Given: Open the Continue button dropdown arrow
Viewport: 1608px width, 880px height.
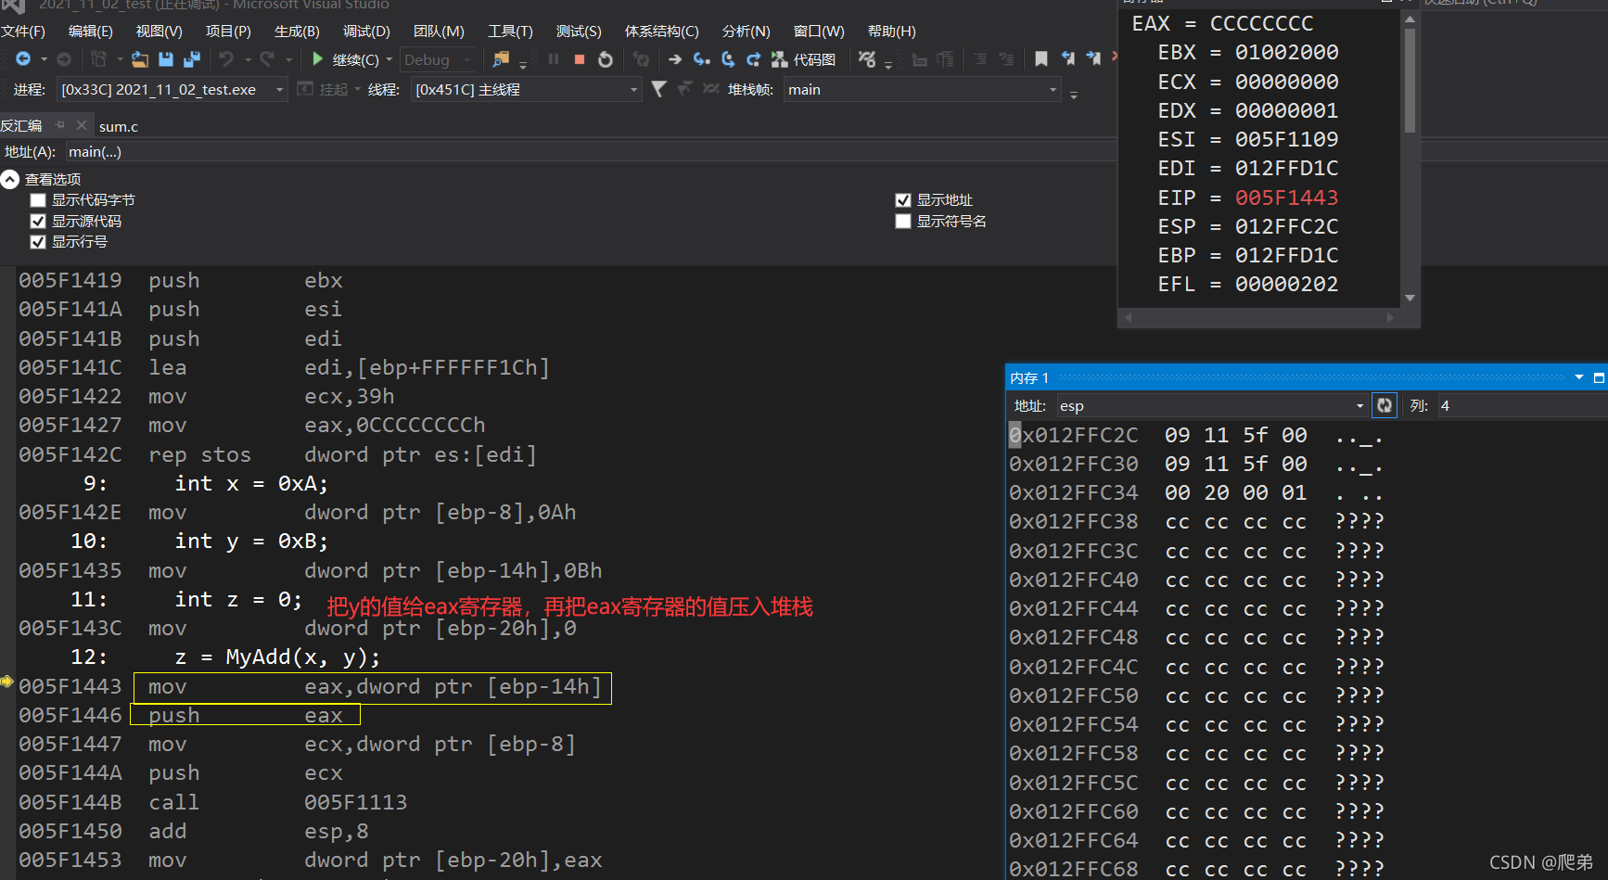Looking at the screenshot, I should pos(389,59).
